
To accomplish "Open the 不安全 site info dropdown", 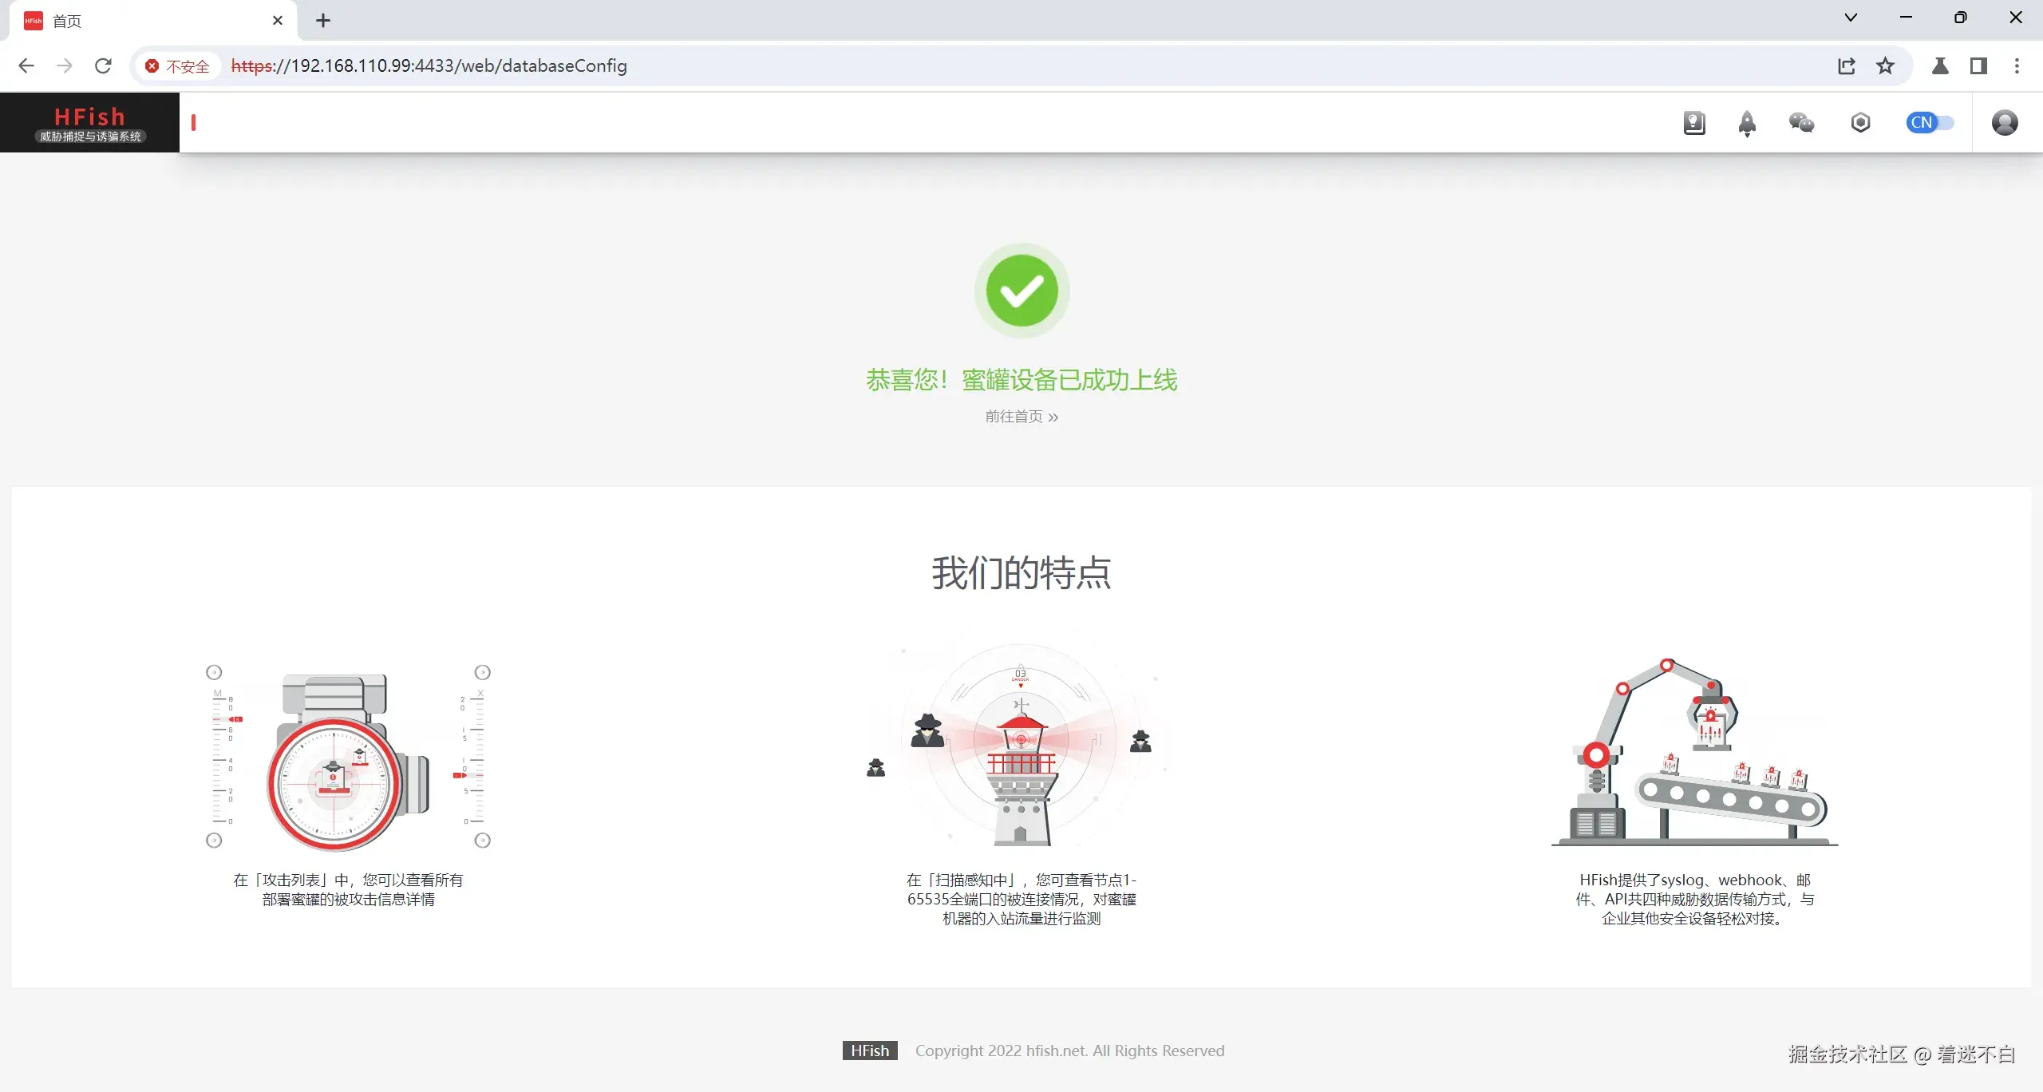I will tap(177, 66).
